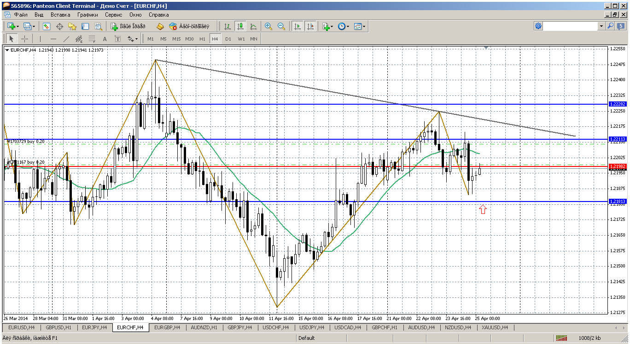
Task: Switch chart to line chart
Action: point(253,26)
